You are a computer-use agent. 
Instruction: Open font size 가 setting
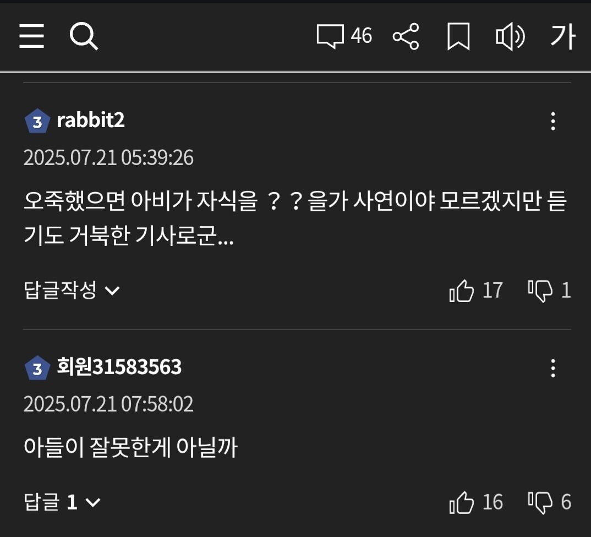tap(562, 37)
